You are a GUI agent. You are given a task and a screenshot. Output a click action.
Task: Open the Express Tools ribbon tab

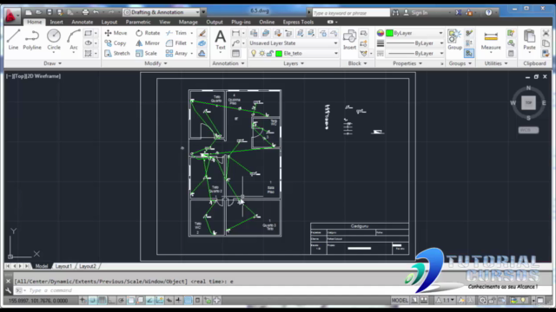[x=298, y=22]
